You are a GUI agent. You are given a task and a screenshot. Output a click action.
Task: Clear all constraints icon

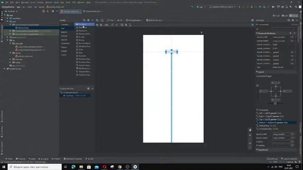tap(112, 25)
